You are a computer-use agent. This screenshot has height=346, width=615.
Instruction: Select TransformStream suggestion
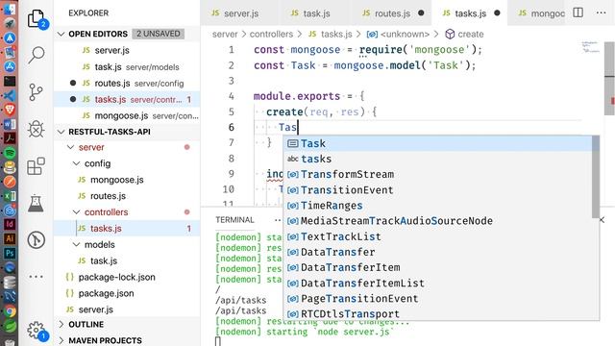[438, 174]
